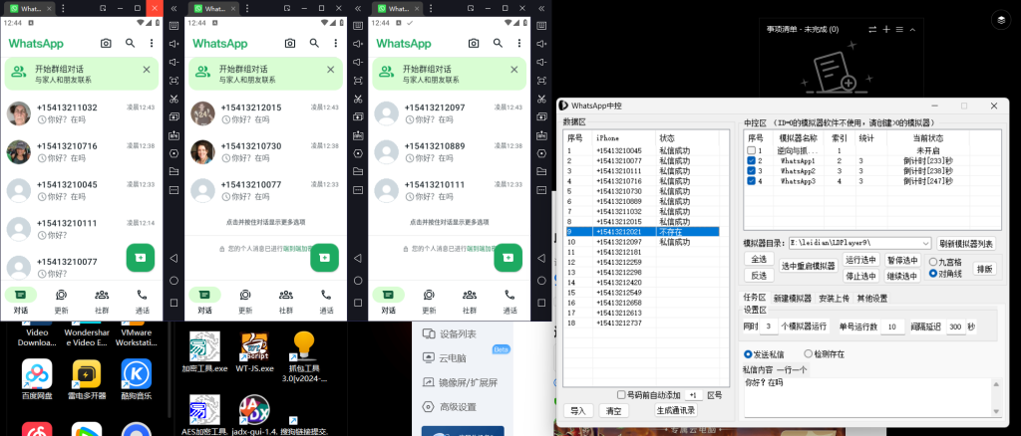Open the 通话 calls tab in first emulator
The width and height of the screenshot is (1021, 436).
143,300
